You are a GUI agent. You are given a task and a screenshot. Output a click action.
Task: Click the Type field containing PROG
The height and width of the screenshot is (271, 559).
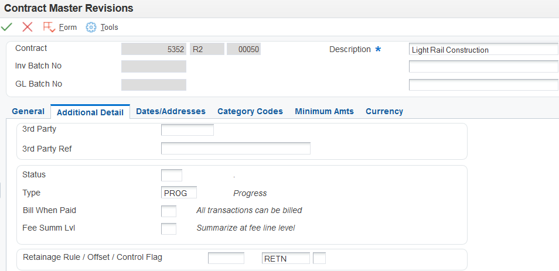coord(179,193)
